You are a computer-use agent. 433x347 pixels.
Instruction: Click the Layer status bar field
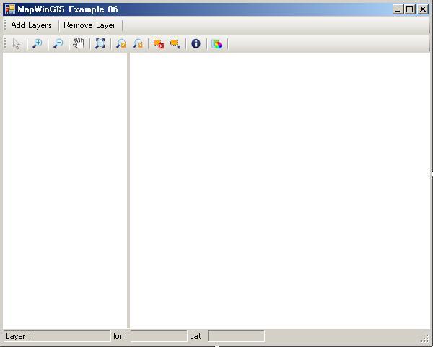pos(57,336)
